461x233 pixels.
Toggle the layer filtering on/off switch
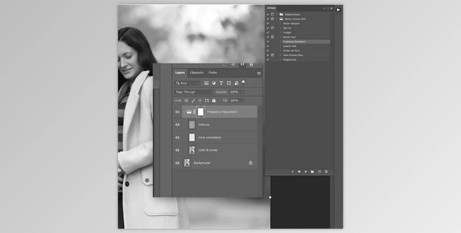tap(243, 82)
